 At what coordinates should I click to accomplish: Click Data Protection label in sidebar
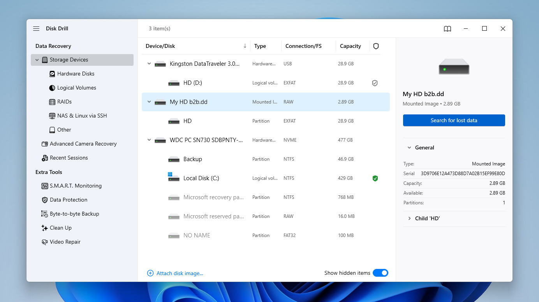[69, 200]
